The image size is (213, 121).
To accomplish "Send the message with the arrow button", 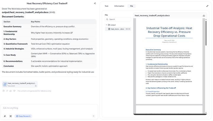I will [93, 116].
